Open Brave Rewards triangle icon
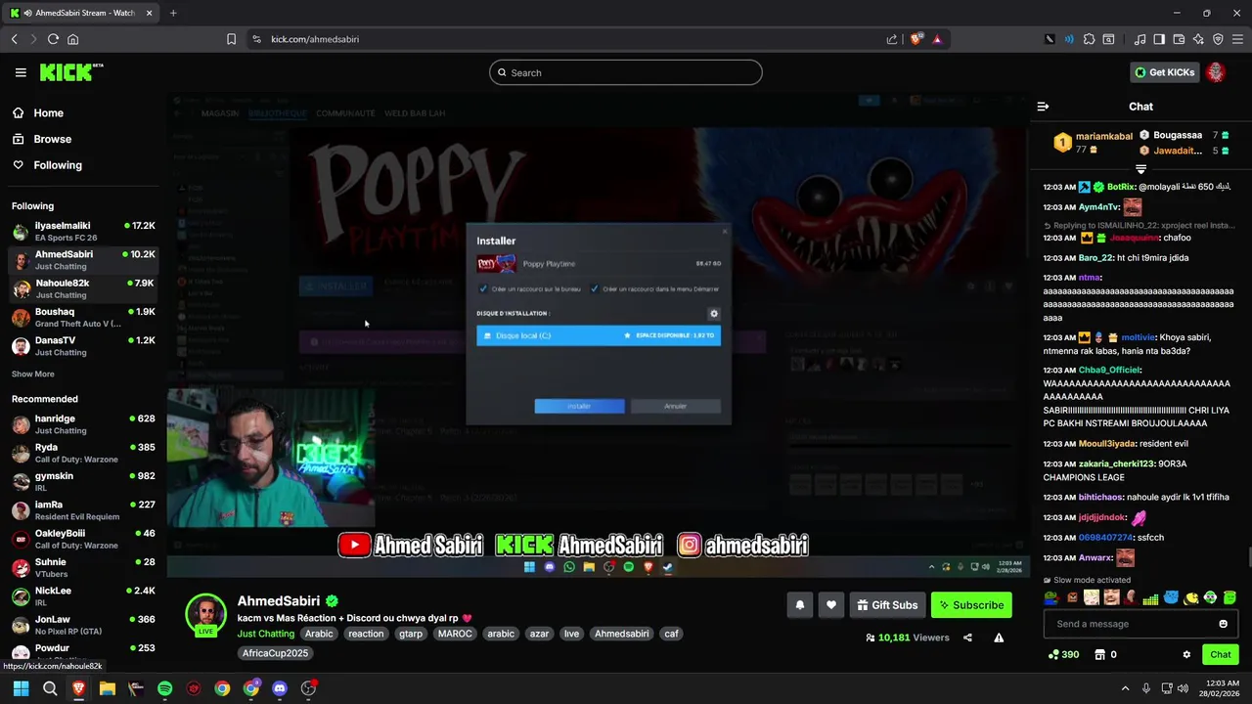The height and width of the screenshot is (704, 1252). tap(937, 39)
